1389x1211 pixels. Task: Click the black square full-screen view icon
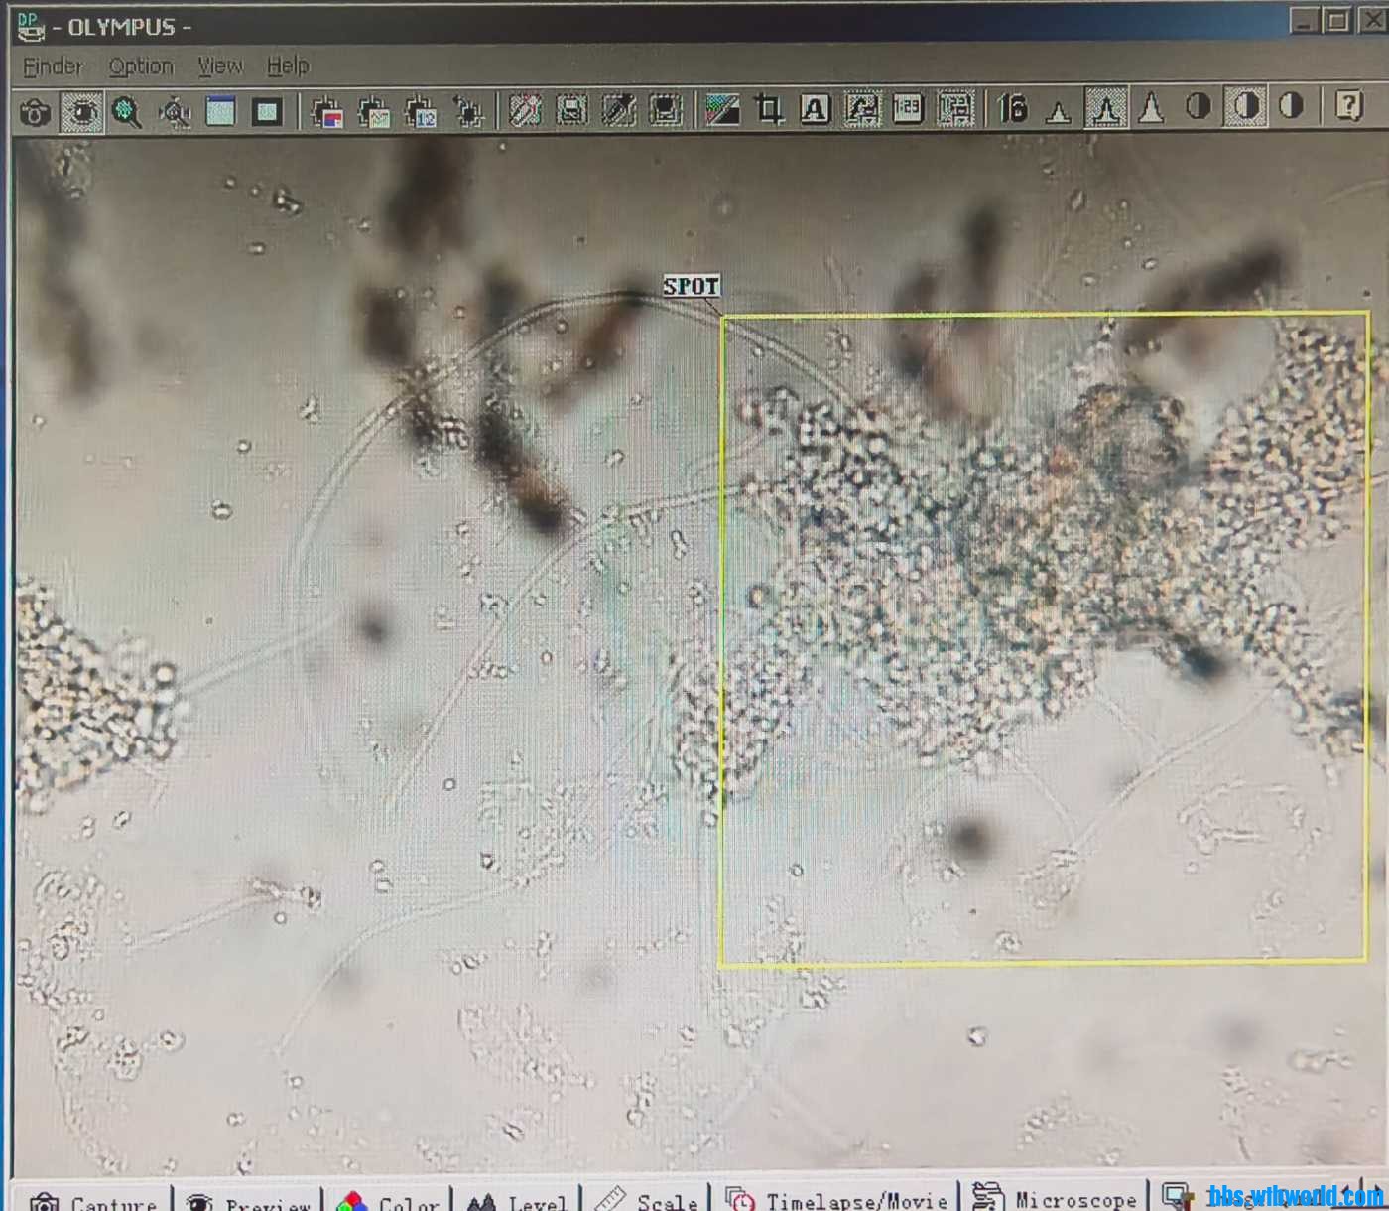coord(267,112)
